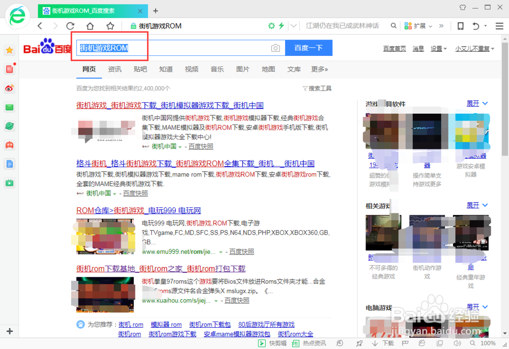Open the browser hamburger menu
Viewport: 509px width, 349px height.
pos(499,26)
